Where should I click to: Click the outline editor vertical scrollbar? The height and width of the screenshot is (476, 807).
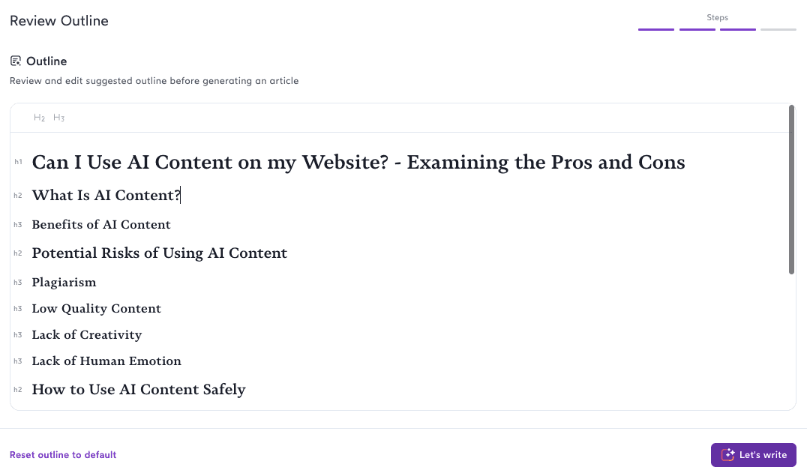coord(791,190)
